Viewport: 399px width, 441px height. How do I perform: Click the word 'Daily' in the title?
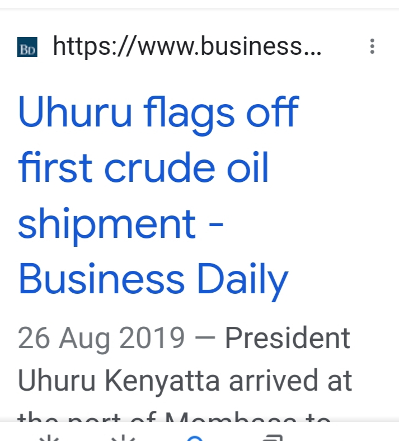pyautogui.click(x=243, y=282)
